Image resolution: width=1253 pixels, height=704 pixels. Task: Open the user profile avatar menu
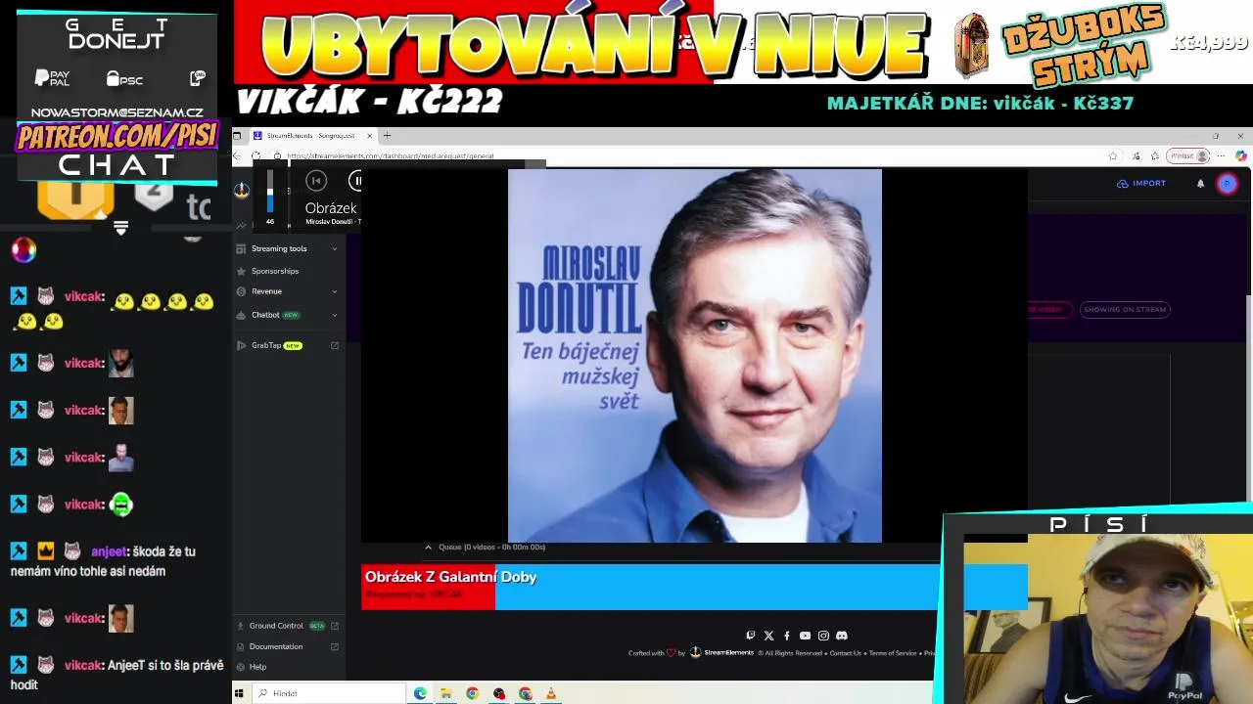[x=1227, y=183]
